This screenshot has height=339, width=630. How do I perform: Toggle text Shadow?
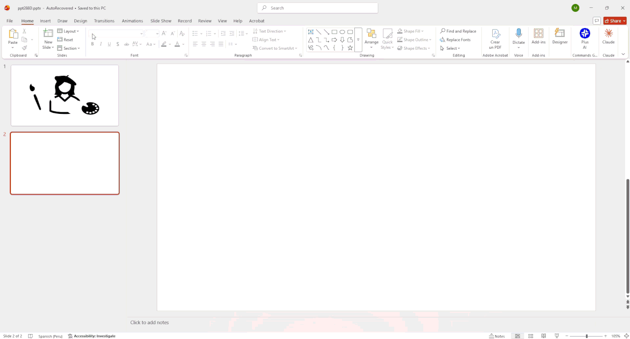point(118,44)
